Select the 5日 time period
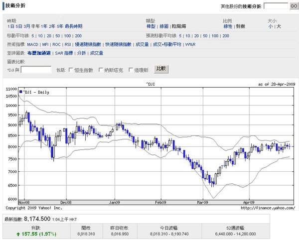299x244 pixels. click(x=19, y=26)
